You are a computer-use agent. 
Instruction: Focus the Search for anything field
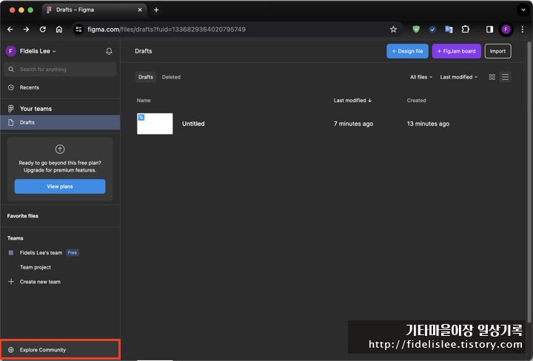pyautogui.click(x=60, y=70)
